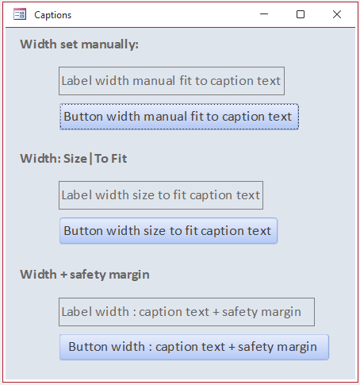Select "Label width manual fit to caption text" label
Viewport: 360px width, 385px height.
click(x=171, y=81)
